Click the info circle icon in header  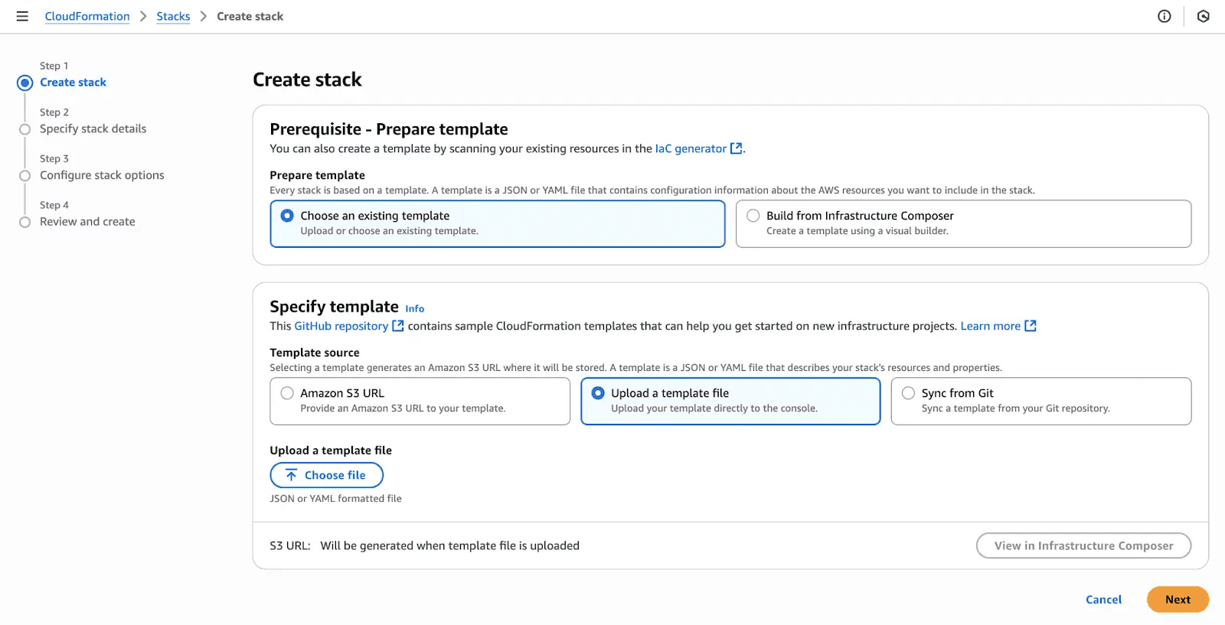pos(1164,16)
